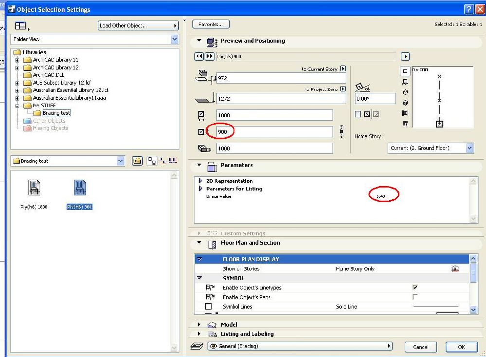Select the side elevation preview icon
486x357 pixels.
click(x=405, y=82)
